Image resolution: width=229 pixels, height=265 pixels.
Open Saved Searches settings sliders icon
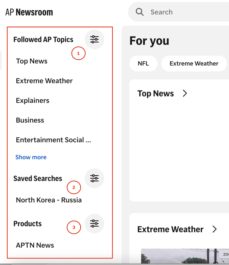94,178
